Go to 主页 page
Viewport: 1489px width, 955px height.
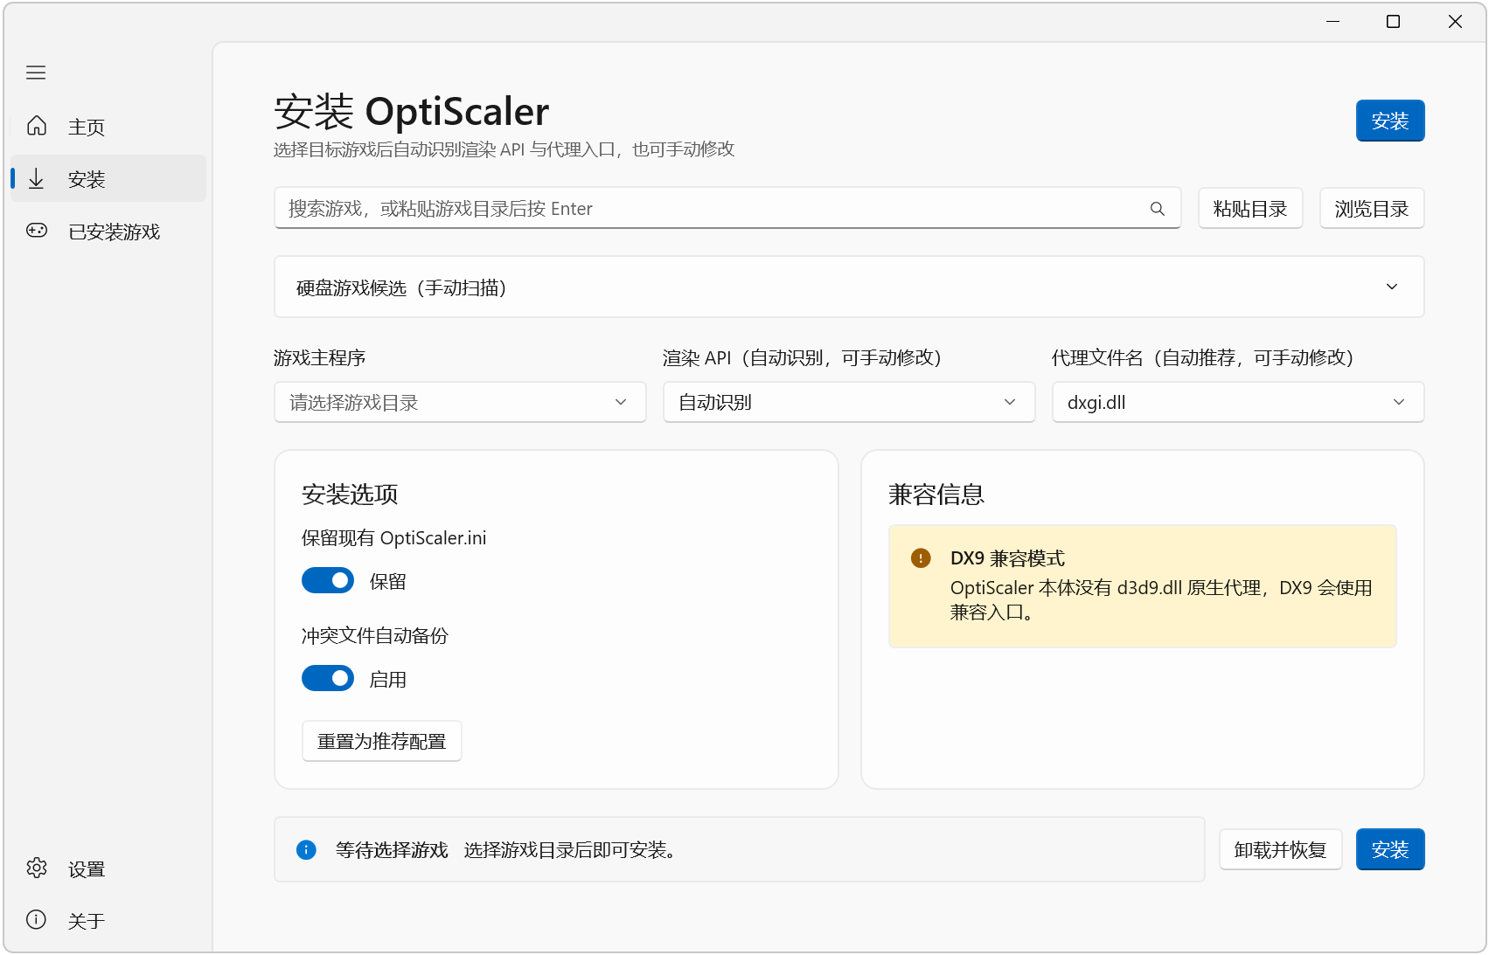108,126
